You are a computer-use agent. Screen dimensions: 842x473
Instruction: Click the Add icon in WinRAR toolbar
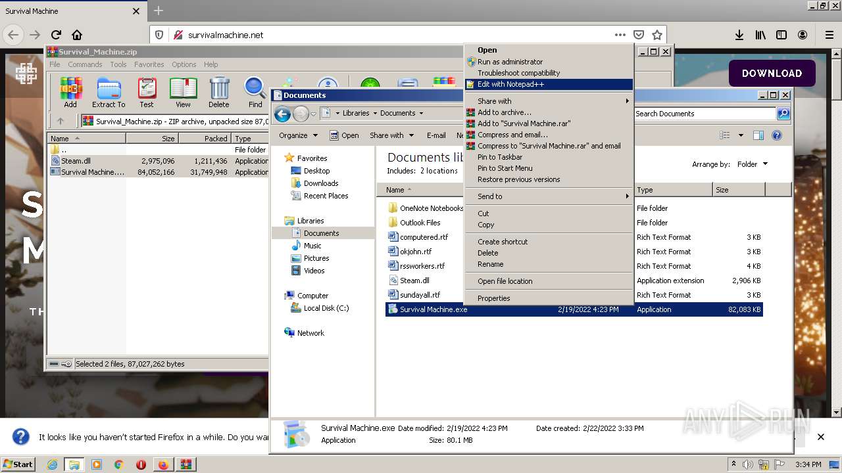pos(70,92)
